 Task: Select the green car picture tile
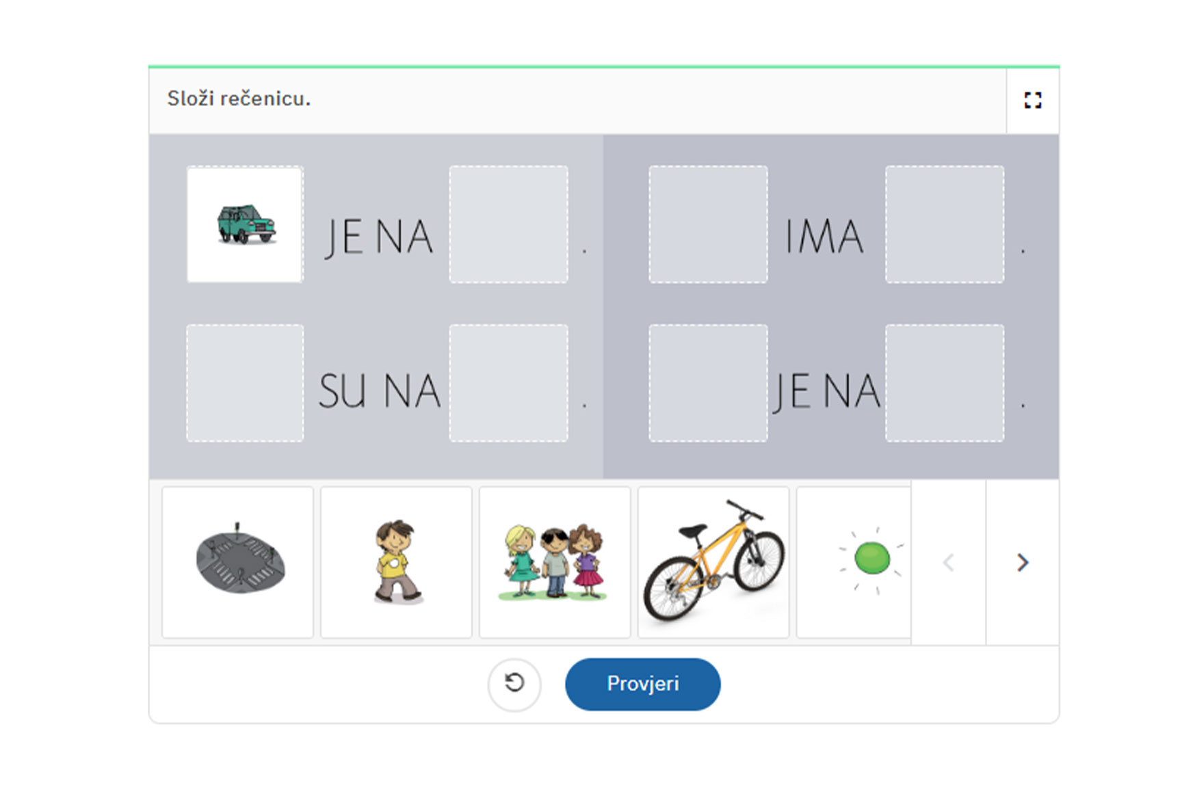(x=245, y=224)
